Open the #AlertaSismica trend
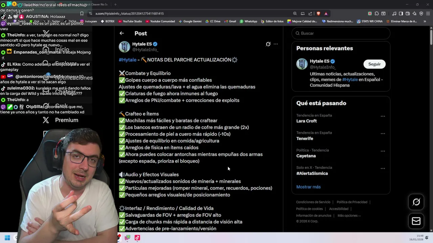The image size is (433, 243). [x=312, y=173]
